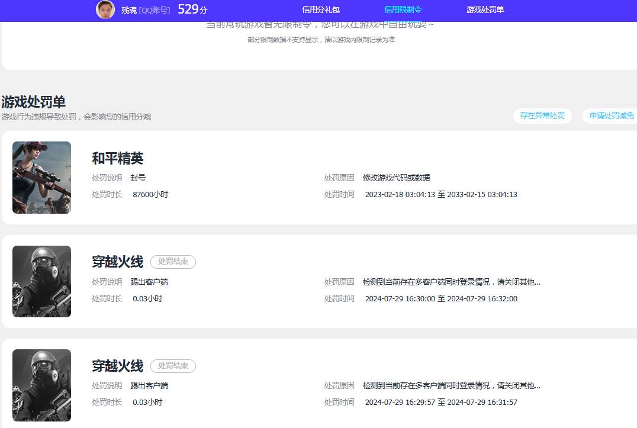This screenshot has width=637, height=428.
Task: Click the 存在异常处罚 button
Action: coord(542,116)
